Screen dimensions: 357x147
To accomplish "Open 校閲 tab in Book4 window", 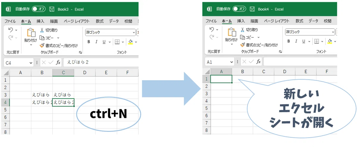I will click(328, 21).
